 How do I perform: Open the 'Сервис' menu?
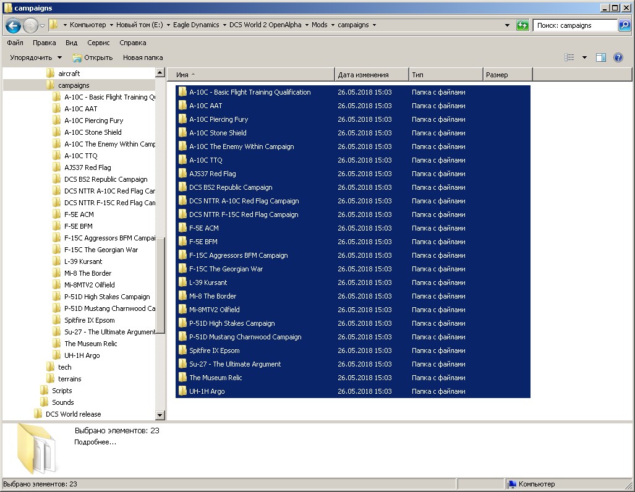pyautogui.click(x=98, y=43)
